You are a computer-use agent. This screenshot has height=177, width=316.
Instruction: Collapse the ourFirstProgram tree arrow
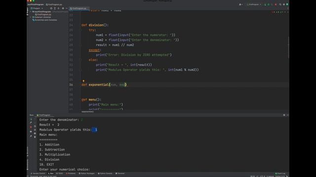point(31,12)
